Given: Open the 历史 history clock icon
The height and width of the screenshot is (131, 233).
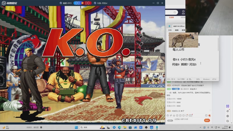Looking at the screenshot, I should coord(183,12).
